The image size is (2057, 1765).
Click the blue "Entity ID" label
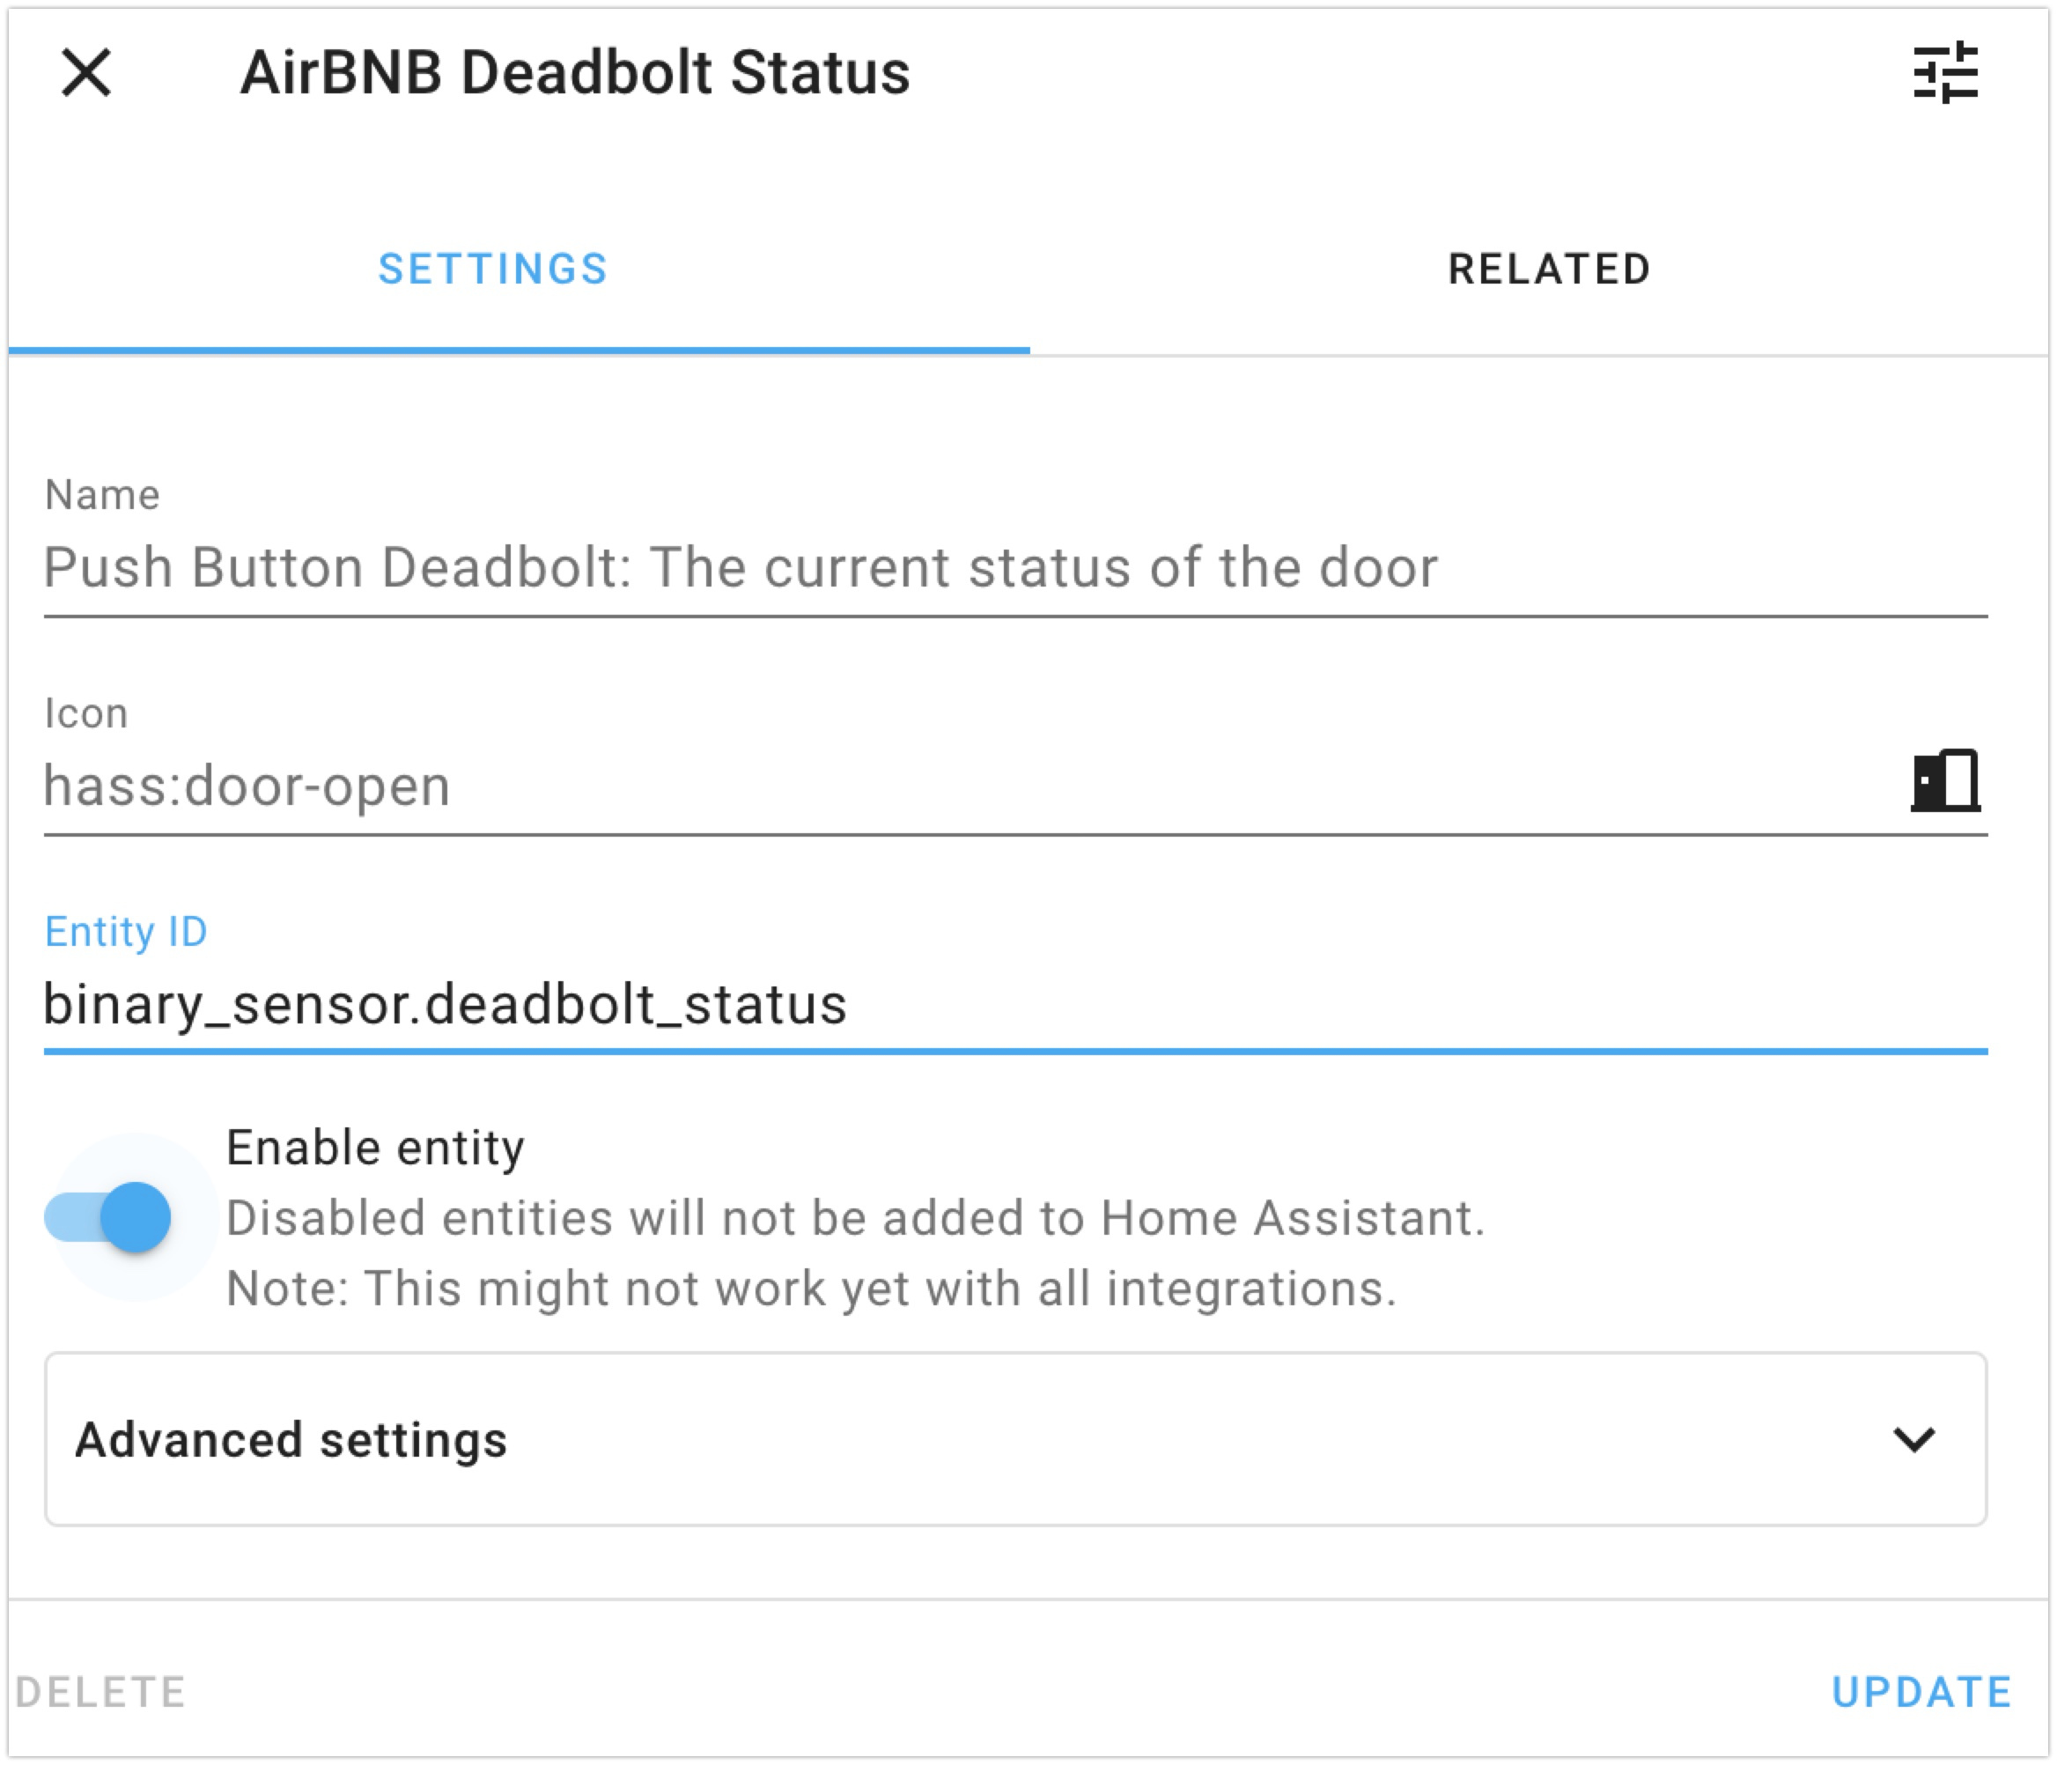coord(126,931)
